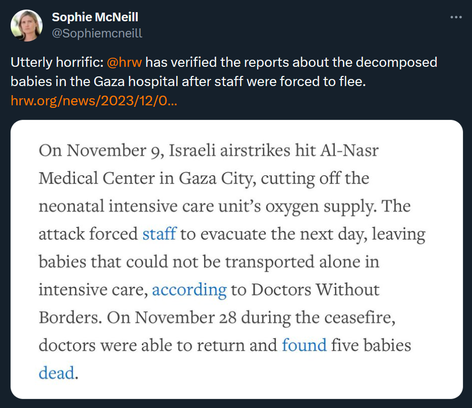Click the words "Utterly horrific" in tweet
This screenshot has width=472, height=408.
[x=56, y=63]
